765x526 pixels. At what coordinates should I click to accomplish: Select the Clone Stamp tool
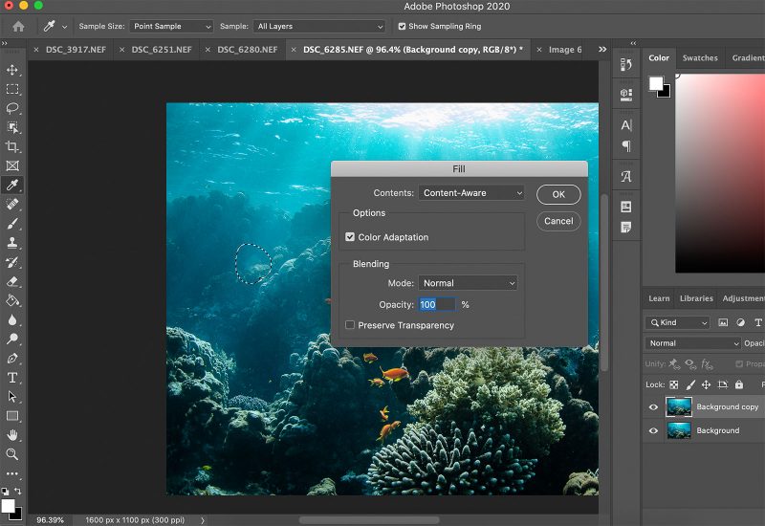pyautogui.click(x=12, y=243)
